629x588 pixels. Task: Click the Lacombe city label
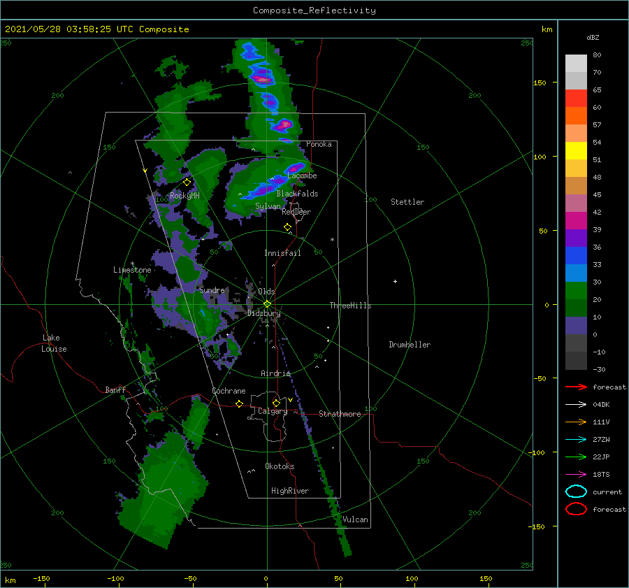[x=302, y=175]
